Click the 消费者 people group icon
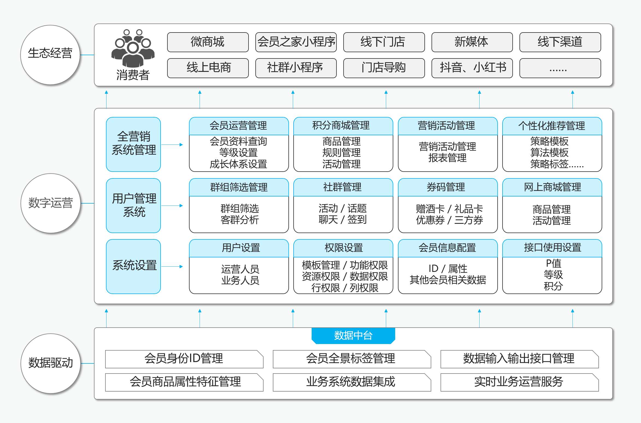The image size is (641, 423). point(133,48)
